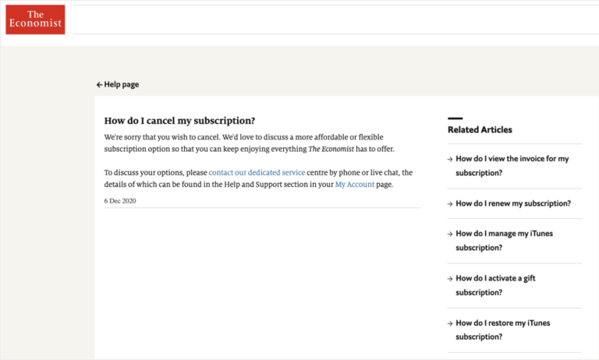The image size is (599, 360).
Task: Click arrow icon next to restore iTunes article
Action: [450, 323]
